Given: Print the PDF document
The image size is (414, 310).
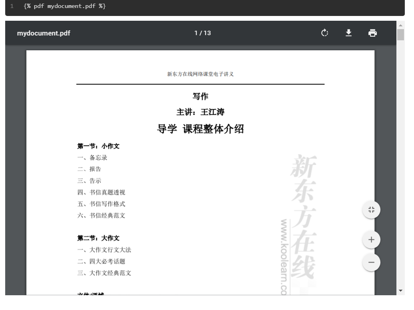Looking at the screenshot, I should click(x=372, y=33).
